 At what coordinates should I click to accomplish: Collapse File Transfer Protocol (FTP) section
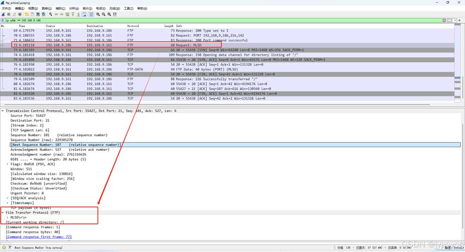pyautogui.click(x=3, y=213)
